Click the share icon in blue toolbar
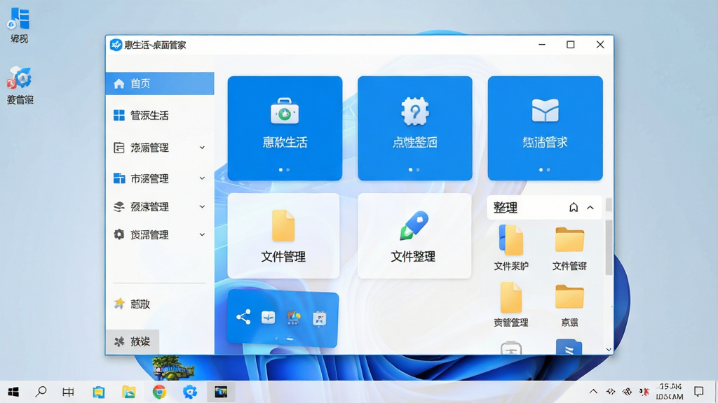718x403 pixels. click(x=243, y=317)
